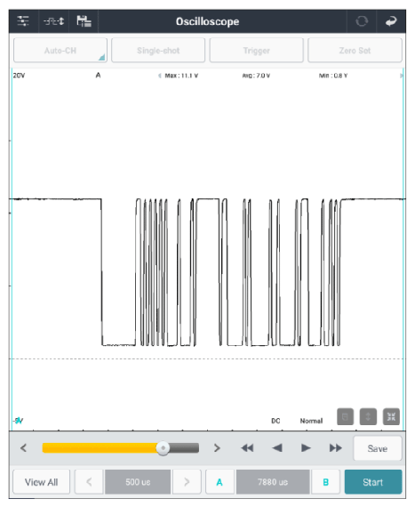Click the Start button
Screen dimensions: 415x507
point(373,482)
